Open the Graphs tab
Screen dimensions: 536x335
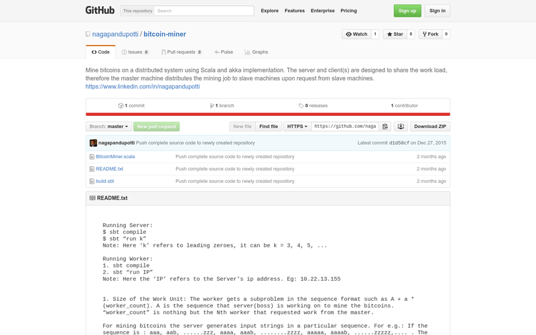(x=256, y=52)
